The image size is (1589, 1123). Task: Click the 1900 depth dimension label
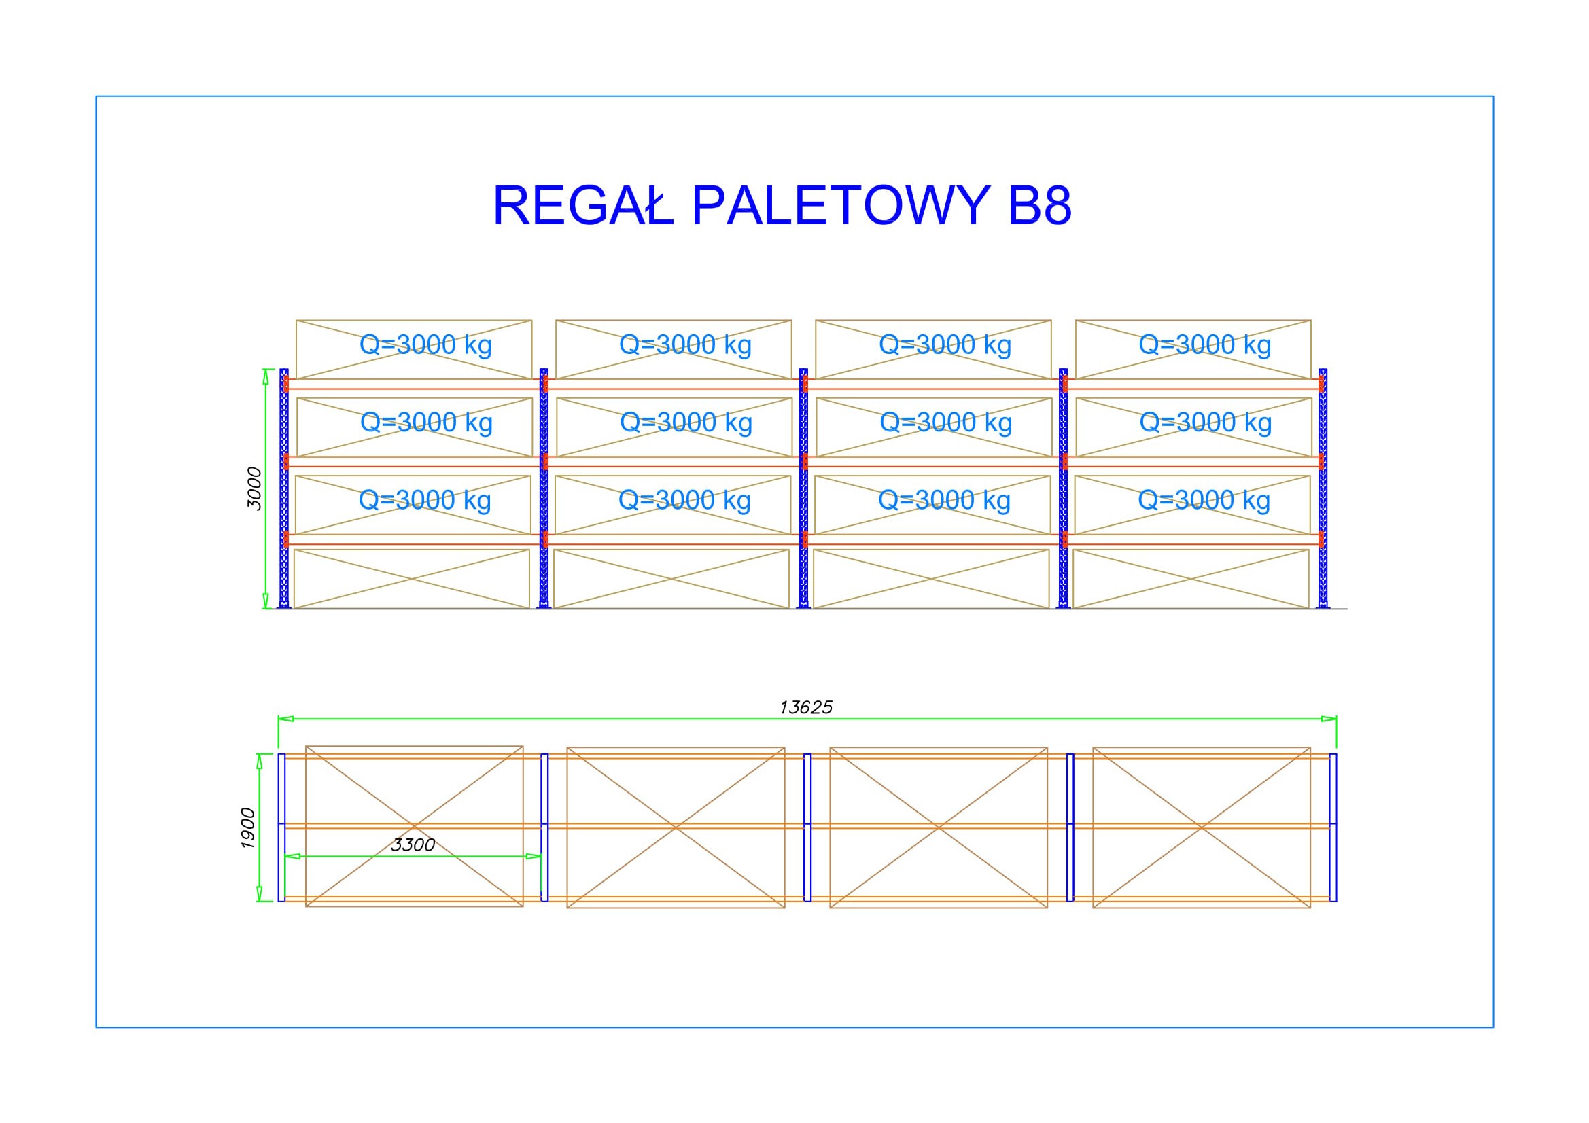pos(248,827)
